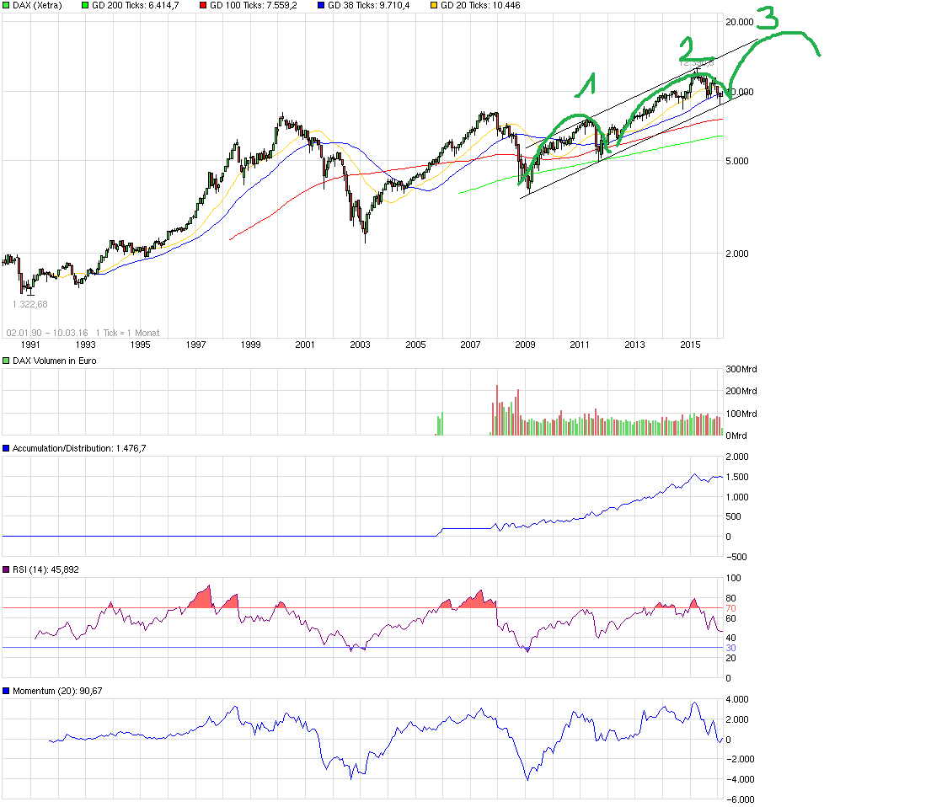Screen dimensions: 931x807
Task: Select the 'GD 38 Ticks: 9.710,4' label
Action: (368, 5)
